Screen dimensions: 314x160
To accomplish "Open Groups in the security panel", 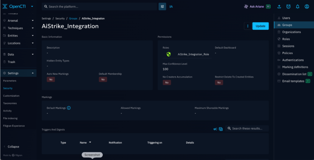I will click(294, 25).
